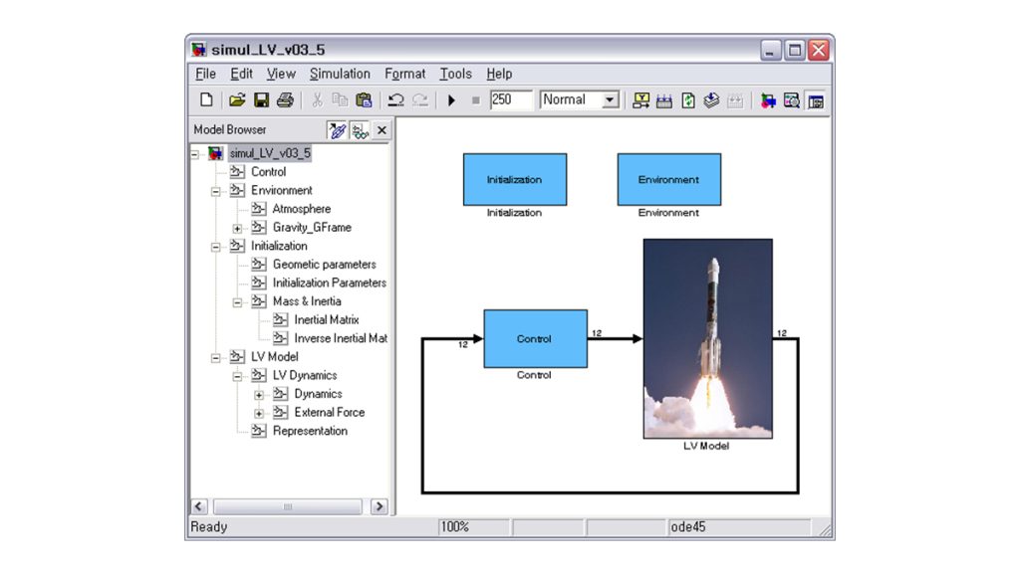Select the Initialization block on the canvas
The height and width of the screenshot is (573, 1020).
coord(515,179)
